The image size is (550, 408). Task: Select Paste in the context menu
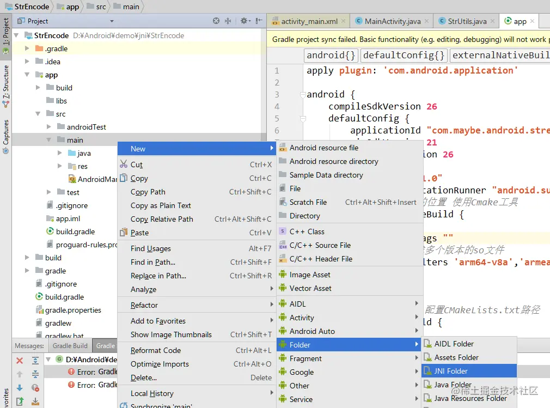coord(197,233)
